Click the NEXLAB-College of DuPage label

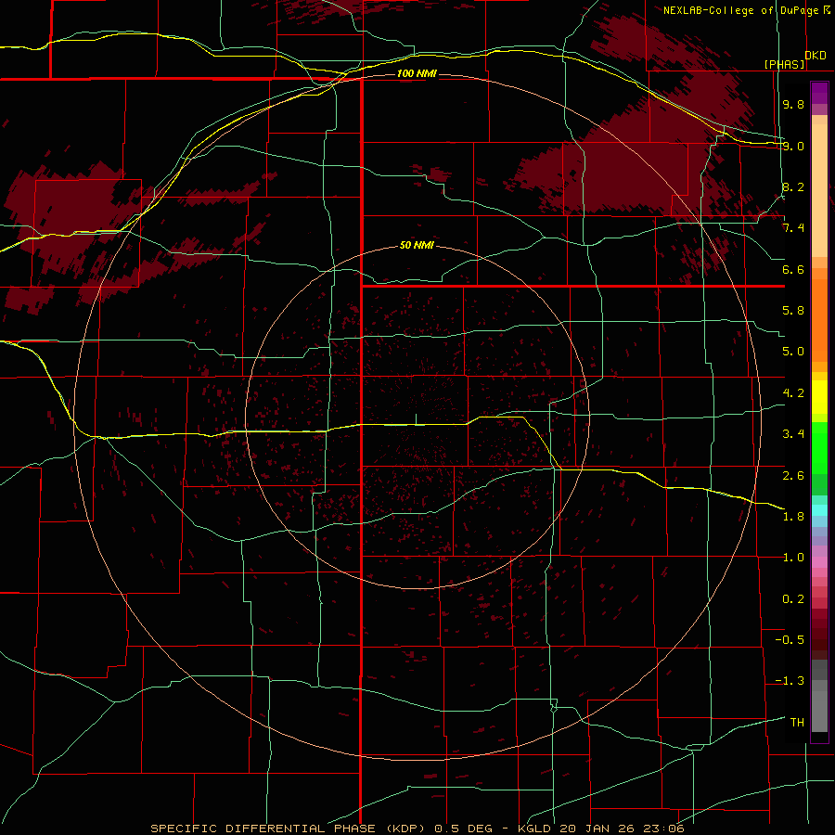pyautogui.click(x=740, y=10)
